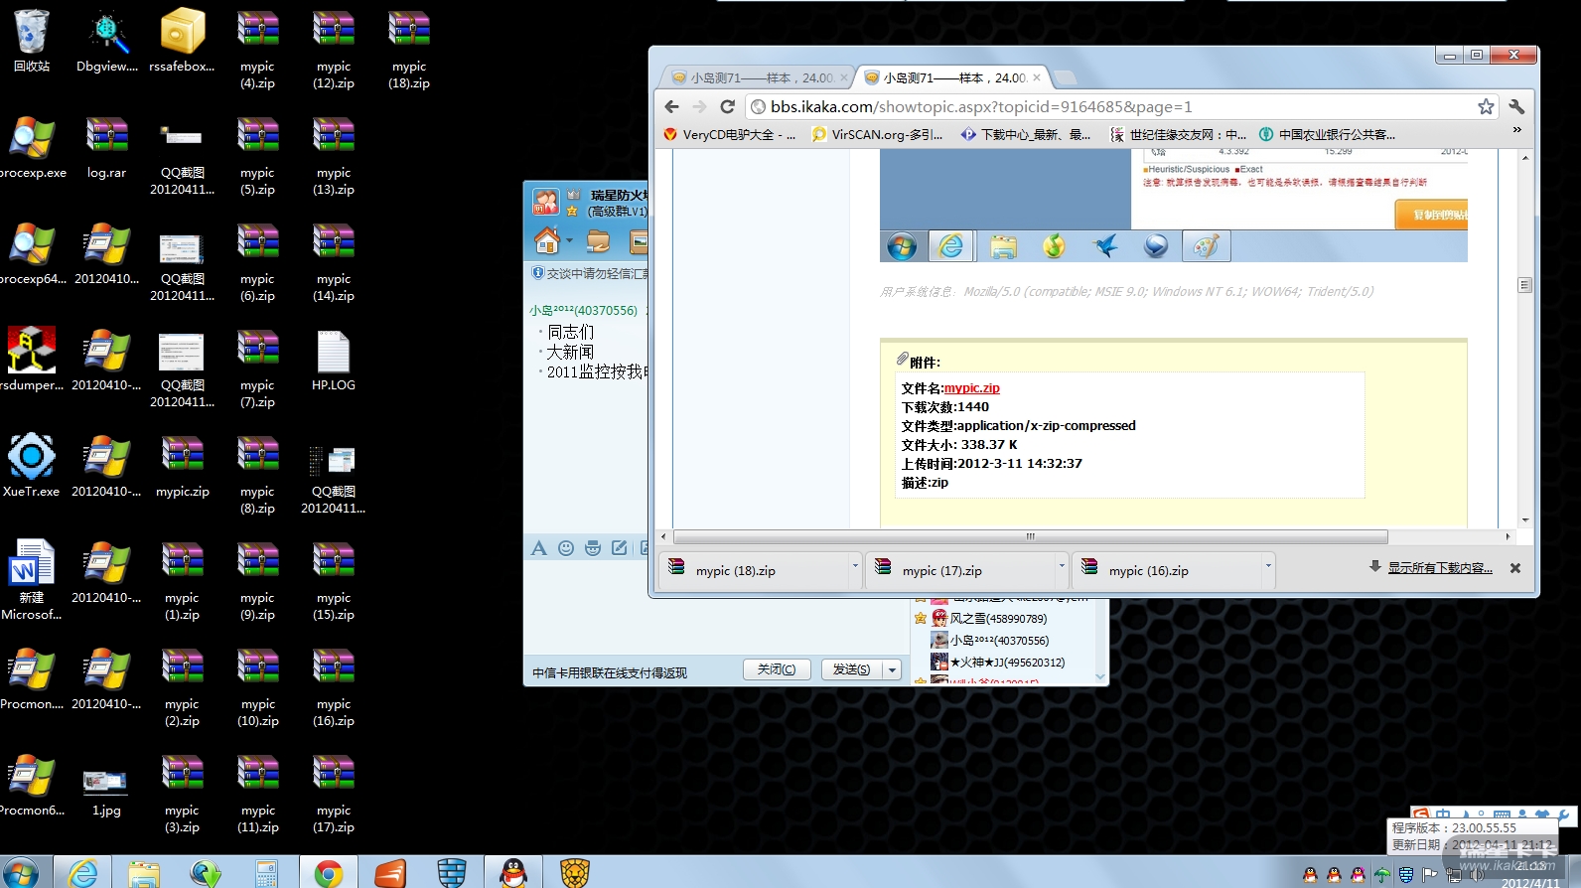Switch to the first Chrome tab
The image size is (1581, 888).
[x=758, y=77]
